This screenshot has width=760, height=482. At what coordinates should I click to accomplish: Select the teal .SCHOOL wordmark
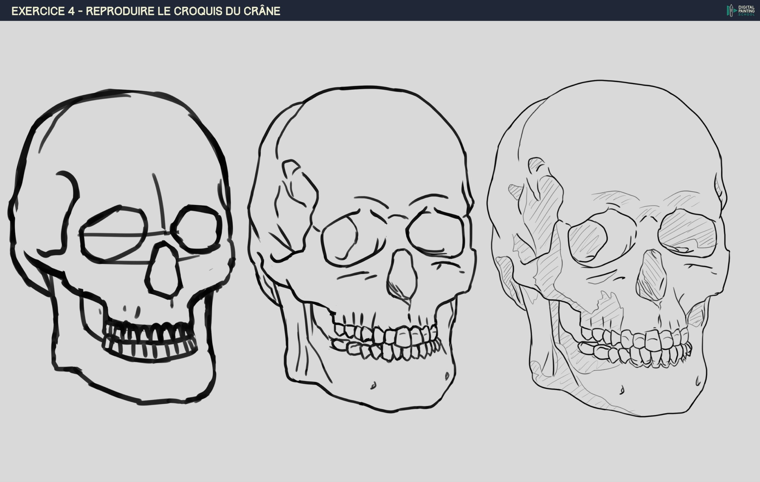pos(746,15)
